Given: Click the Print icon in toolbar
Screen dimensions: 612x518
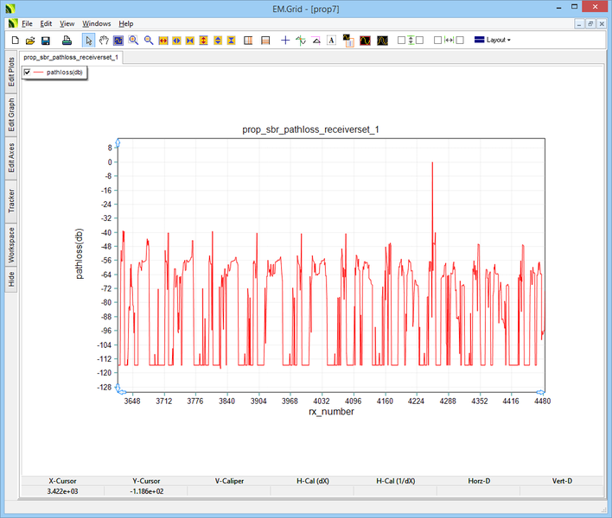Looking at the screenshot, I should [67, 40].
